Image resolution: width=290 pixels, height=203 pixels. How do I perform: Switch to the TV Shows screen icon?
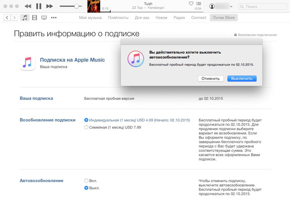[44, 18]
